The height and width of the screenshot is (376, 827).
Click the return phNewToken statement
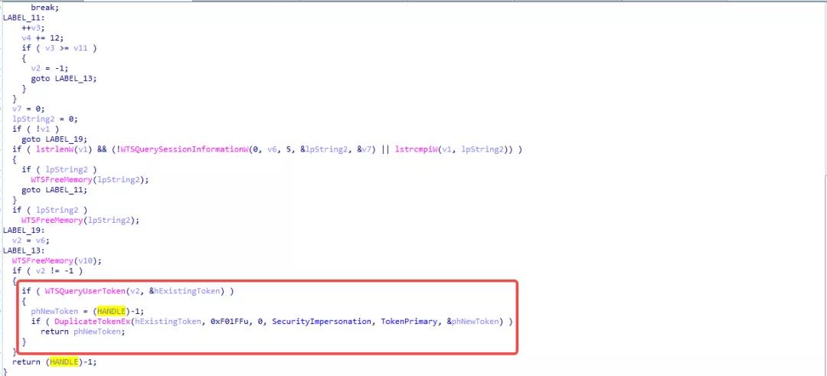click(x=81, y=331)
